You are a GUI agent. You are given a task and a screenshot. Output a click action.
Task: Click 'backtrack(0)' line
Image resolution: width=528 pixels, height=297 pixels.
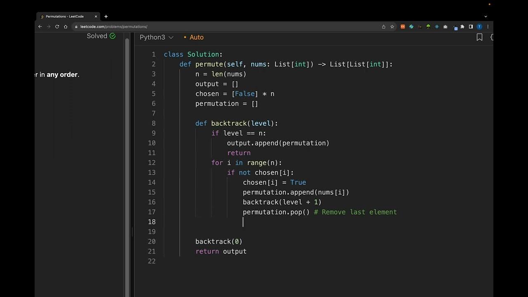click(x=219, y=242)
